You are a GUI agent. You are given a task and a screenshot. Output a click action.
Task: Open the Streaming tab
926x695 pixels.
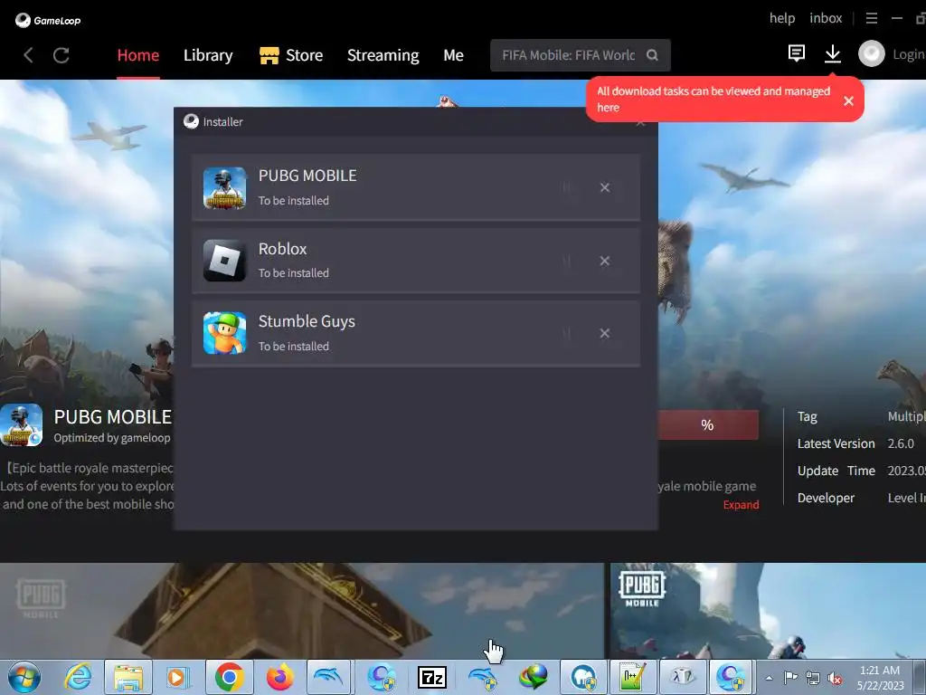tap(383, 55)
